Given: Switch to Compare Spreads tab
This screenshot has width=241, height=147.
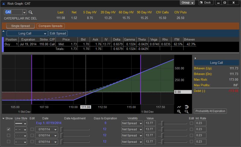Looking at the screenshot, I should point(50,26).
